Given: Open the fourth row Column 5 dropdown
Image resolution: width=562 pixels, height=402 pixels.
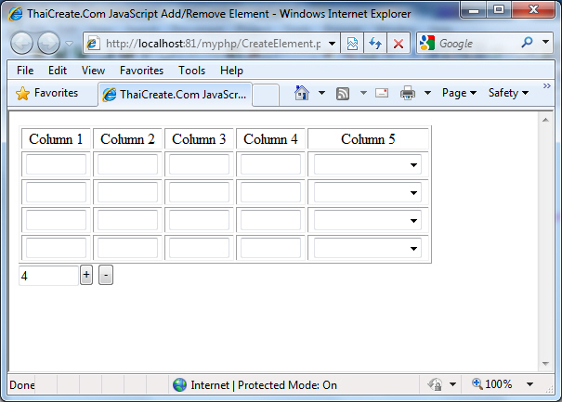Looking at the screenshot, I should click(368, 248).
